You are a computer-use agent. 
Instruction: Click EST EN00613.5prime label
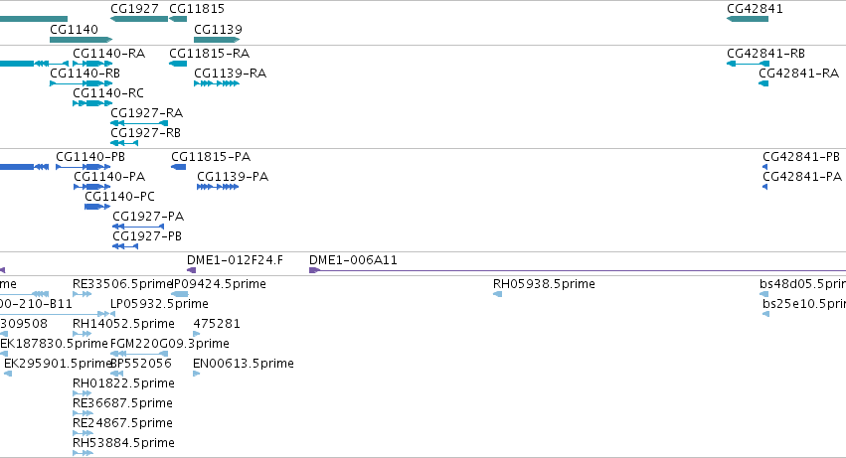tap(244, 365)
